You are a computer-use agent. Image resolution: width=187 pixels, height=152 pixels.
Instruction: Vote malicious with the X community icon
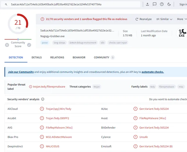7,45
